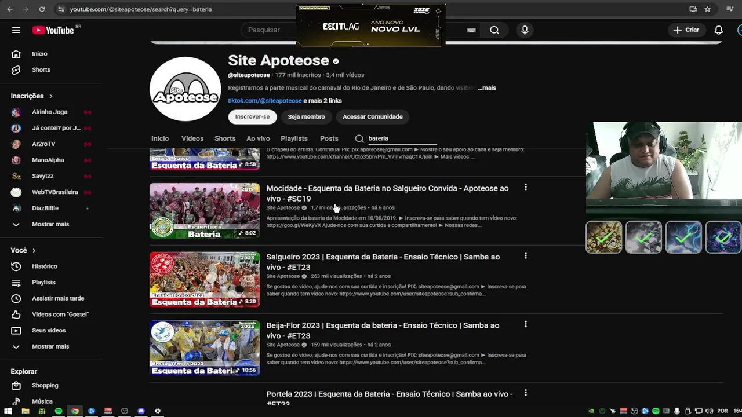Open Airinho Joga subscription channel

tap(49, 112)
